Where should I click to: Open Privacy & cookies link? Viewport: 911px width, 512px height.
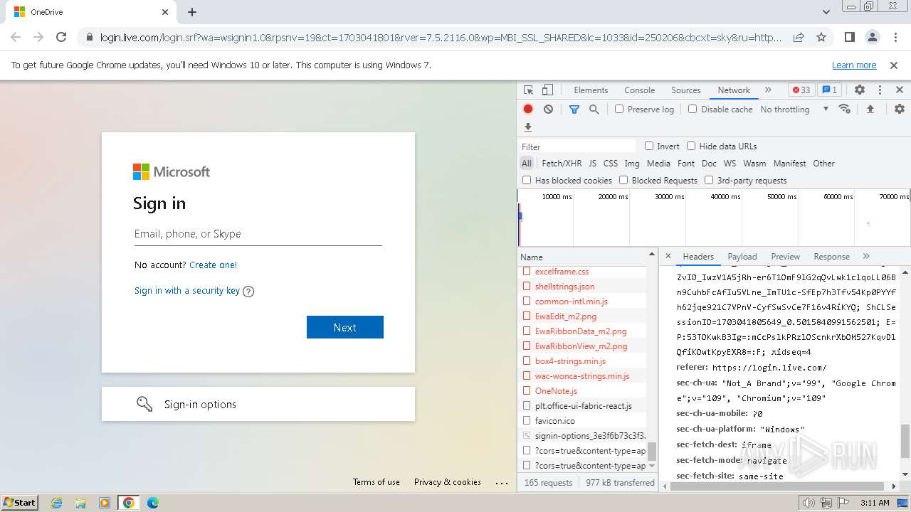tap(448, 482)
